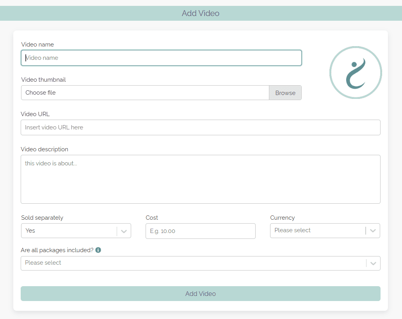The width and height of the screenshot is (402, 319).
Task: Expand the all packages included dropdown
Action: pos(193,263)
